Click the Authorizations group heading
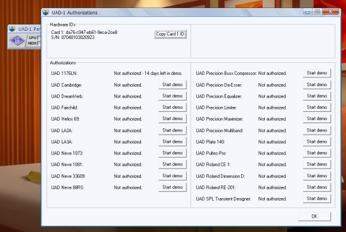 tap(63, 63)
